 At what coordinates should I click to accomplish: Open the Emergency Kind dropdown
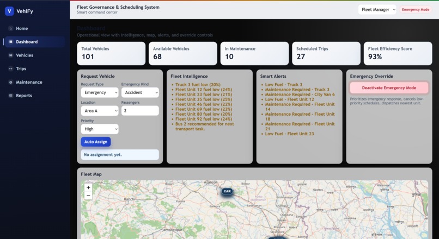(140, 92)
